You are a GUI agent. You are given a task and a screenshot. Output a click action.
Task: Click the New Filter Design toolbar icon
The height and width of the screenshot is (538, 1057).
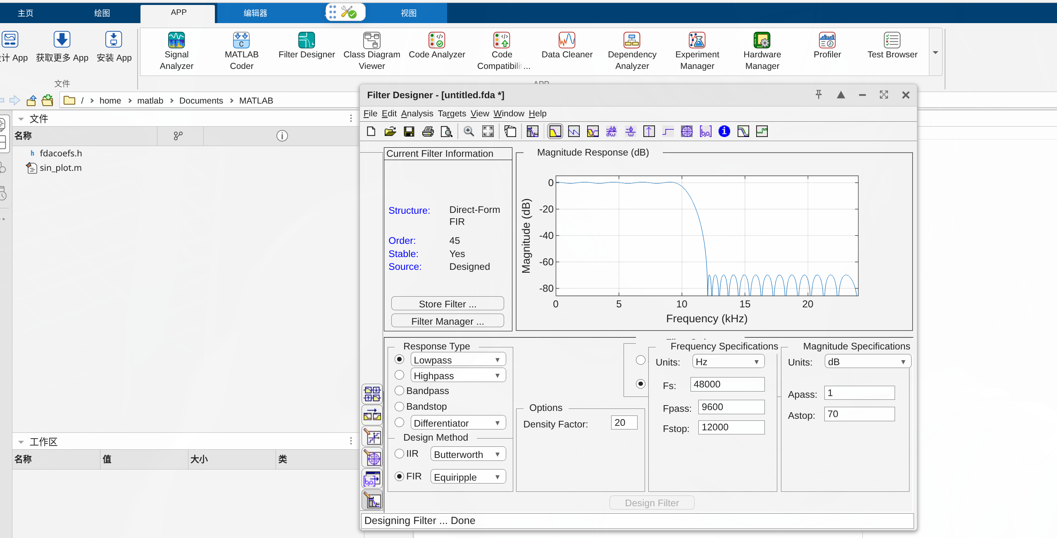371,132
